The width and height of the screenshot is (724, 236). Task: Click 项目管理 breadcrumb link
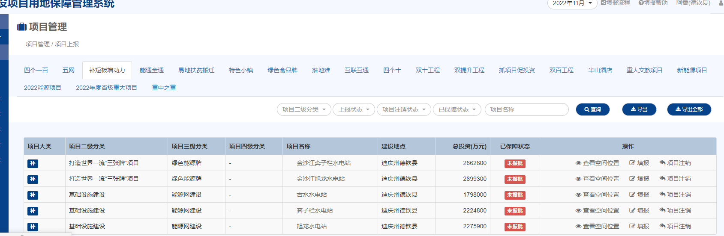pos(38,44)
